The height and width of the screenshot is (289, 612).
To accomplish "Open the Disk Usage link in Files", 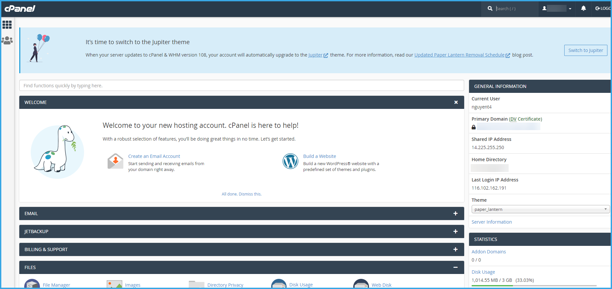I will (301, 285).
